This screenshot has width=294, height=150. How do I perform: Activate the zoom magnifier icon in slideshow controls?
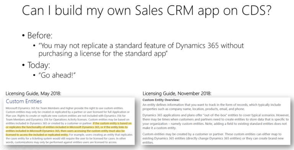point(31,148)
